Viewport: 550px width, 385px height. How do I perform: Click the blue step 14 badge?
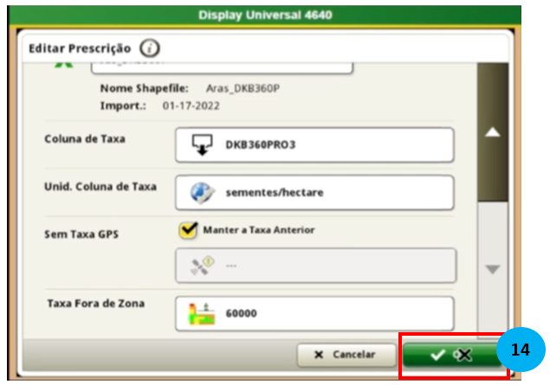(521, 350)
